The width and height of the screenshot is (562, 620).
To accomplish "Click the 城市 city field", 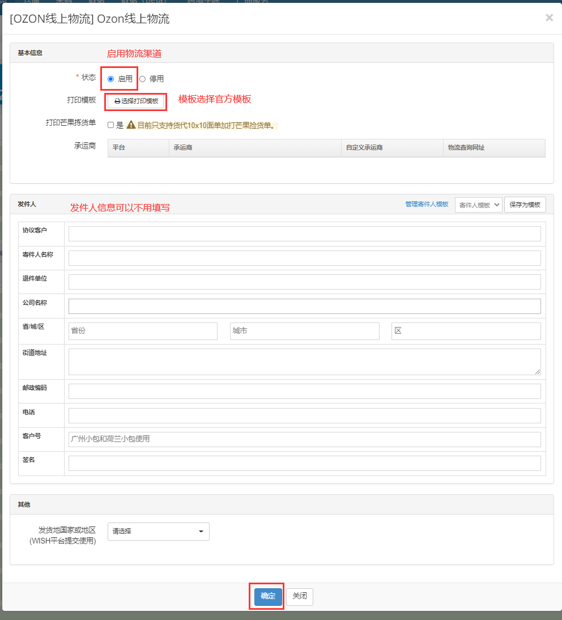I will click(304, 331).
